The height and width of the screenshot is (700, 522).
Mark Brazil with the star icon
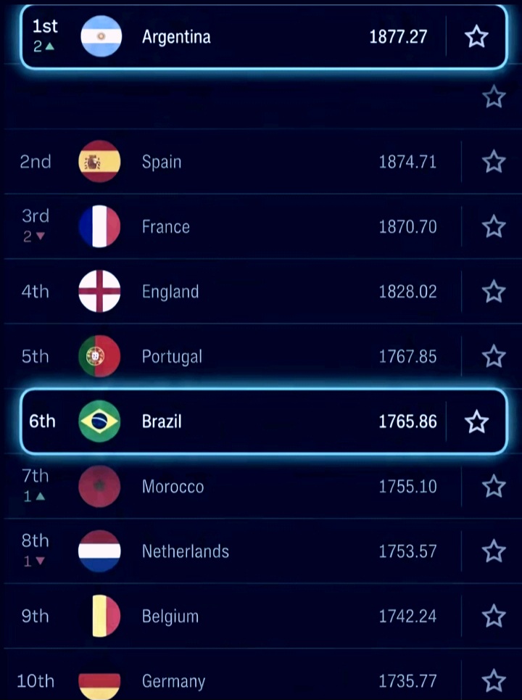(x=476, y=421)
